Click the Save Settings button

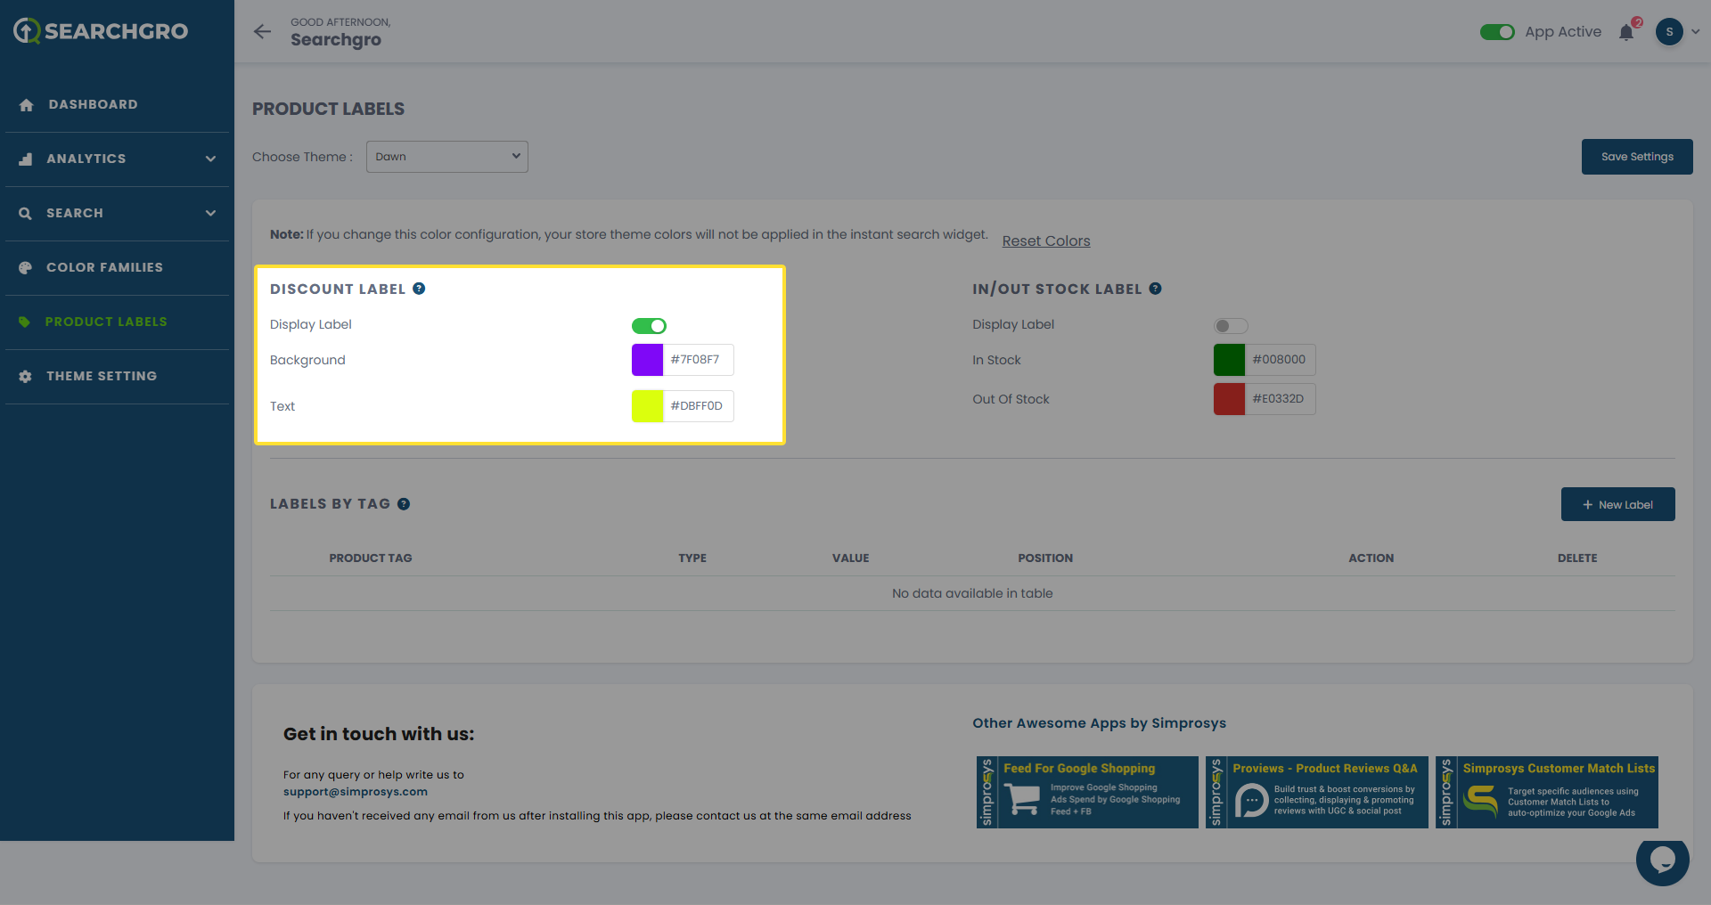point(1636,157)
